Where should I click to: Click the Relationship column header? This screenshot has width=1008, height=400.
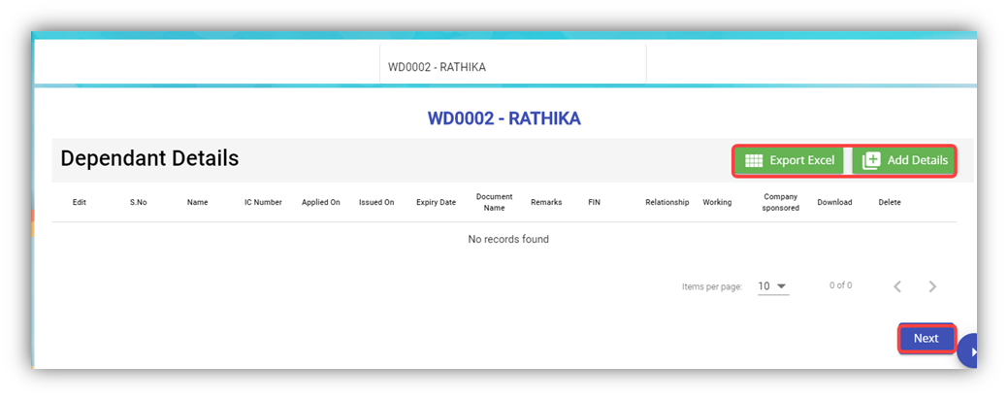point(667,203)
